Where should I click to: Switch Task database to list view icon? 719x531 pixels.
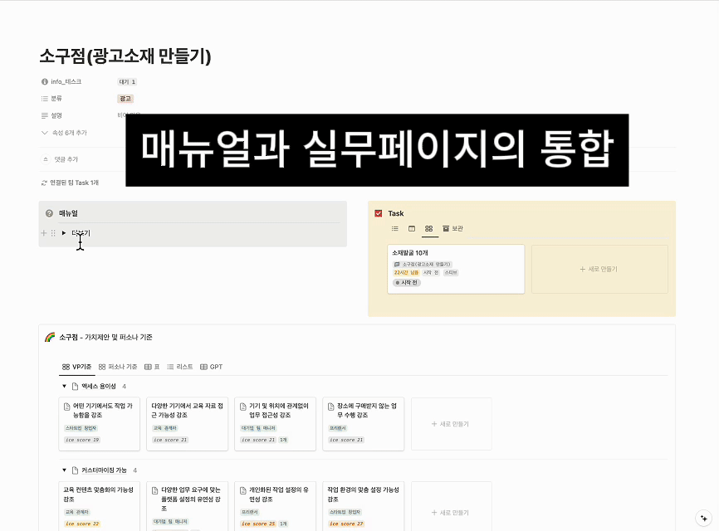[395, 228]
